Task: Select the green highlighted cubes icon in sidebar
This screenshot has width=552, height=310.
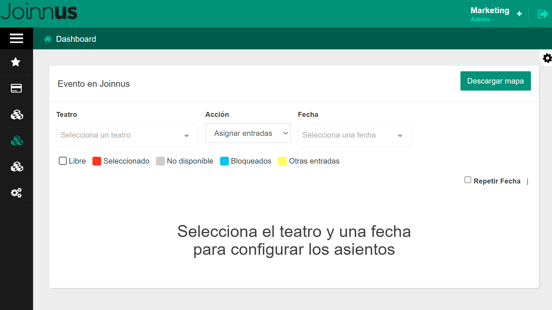Action: pos(17,141)
